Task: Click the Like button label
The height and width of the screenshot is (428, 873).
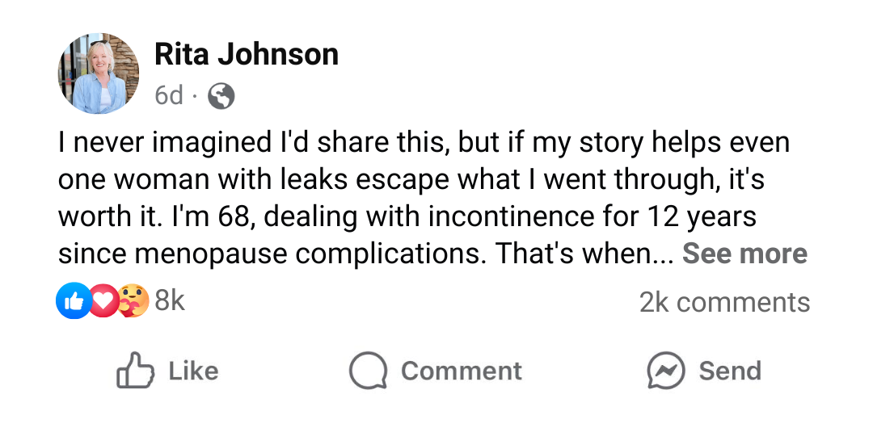Action: (x=193, y=371)
